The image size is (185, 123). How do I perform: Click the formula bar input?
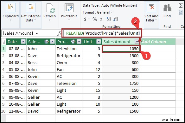point(102,33)
